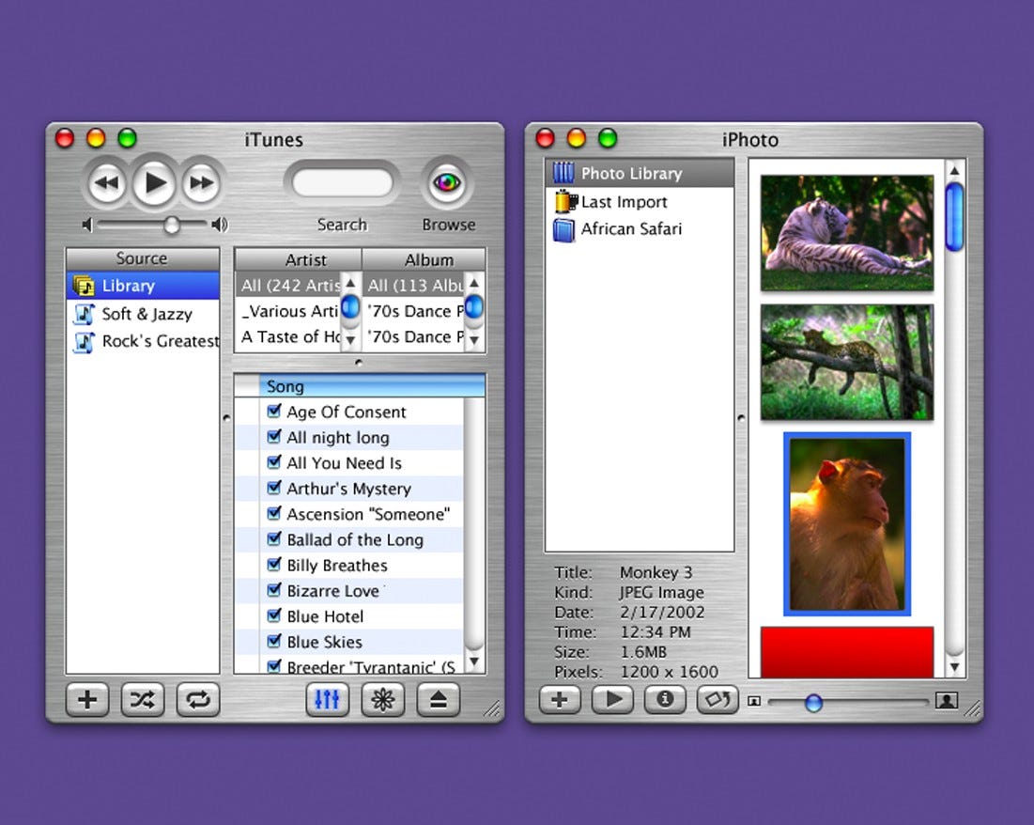Click the large thumbnail size icon

pyautogui.click(x=947, y=701)
